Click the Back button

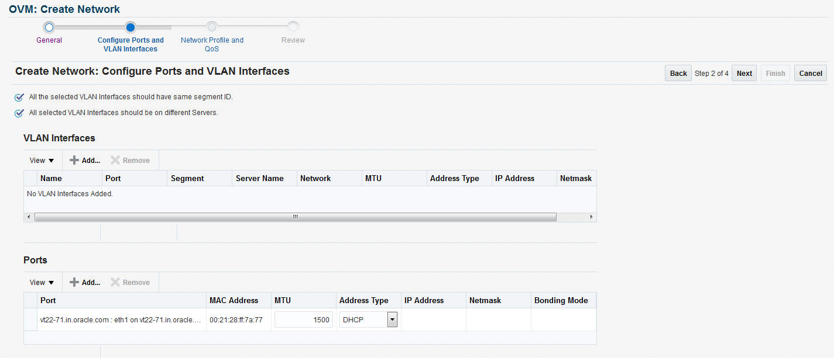pyautogui.click(x=678, y=73)
